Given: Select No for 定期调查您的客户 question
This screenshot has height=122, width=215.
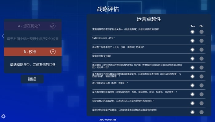Looking at the screenshot, I should [x=201, y=32].
